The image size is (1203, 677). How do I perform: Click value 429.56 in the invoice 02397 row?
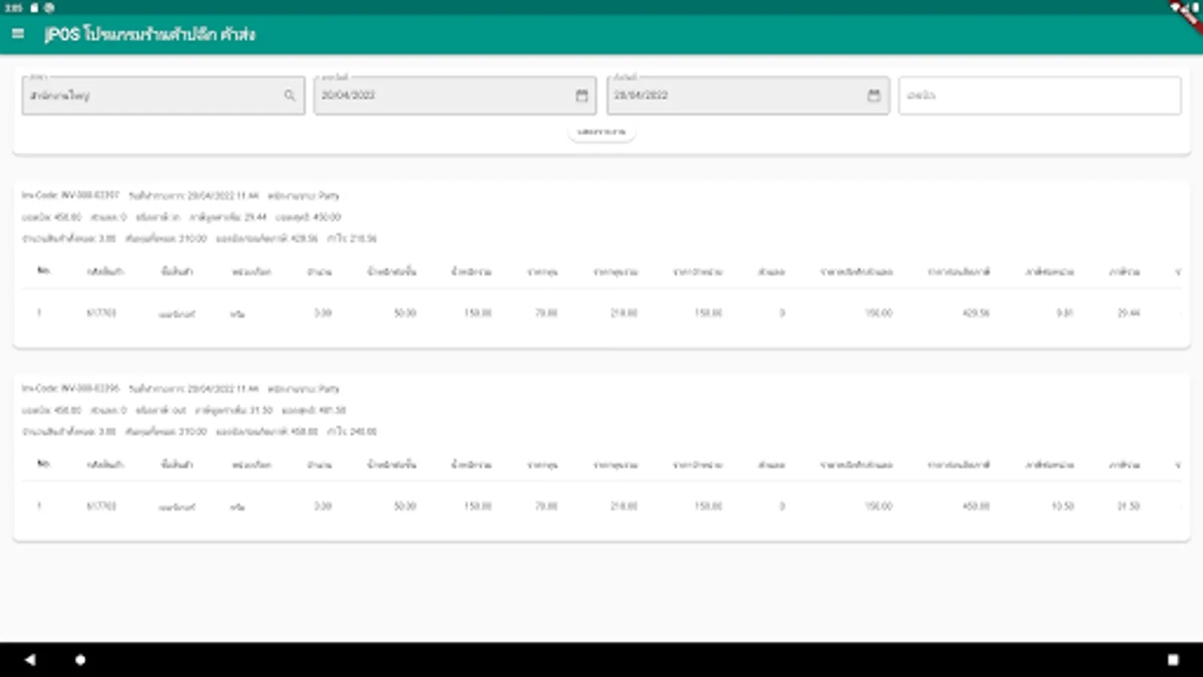[976, 313]
